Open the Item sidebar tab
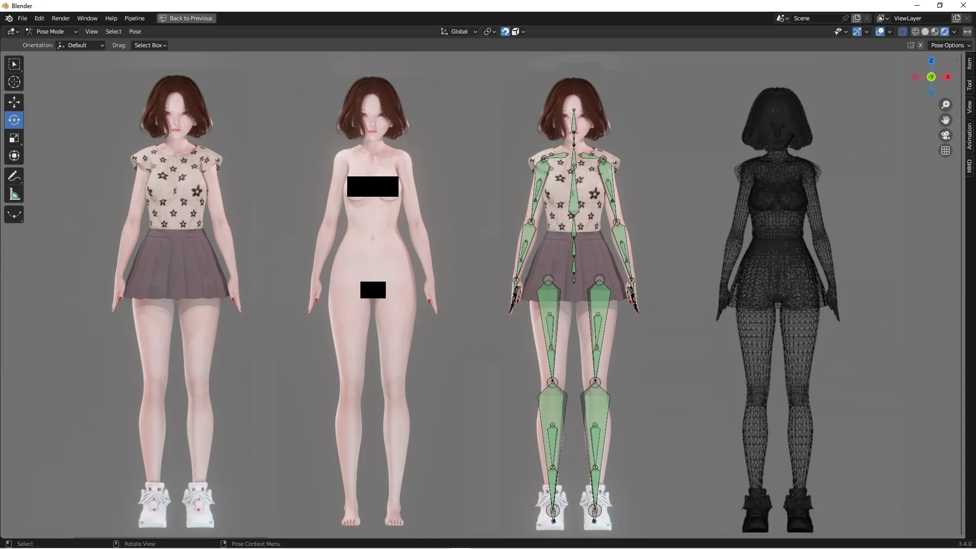Viewport: 976px width, 549px height. point(970,63)
